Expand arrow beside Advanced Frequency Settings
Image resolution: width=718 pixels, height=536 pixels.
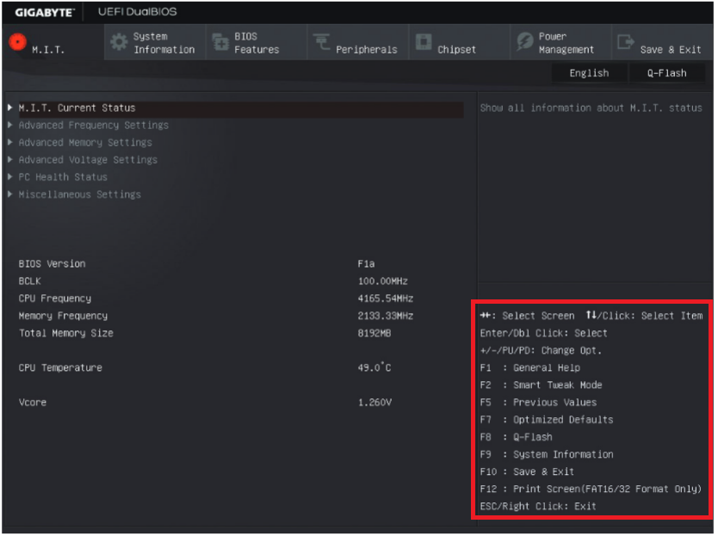(10, 125)
